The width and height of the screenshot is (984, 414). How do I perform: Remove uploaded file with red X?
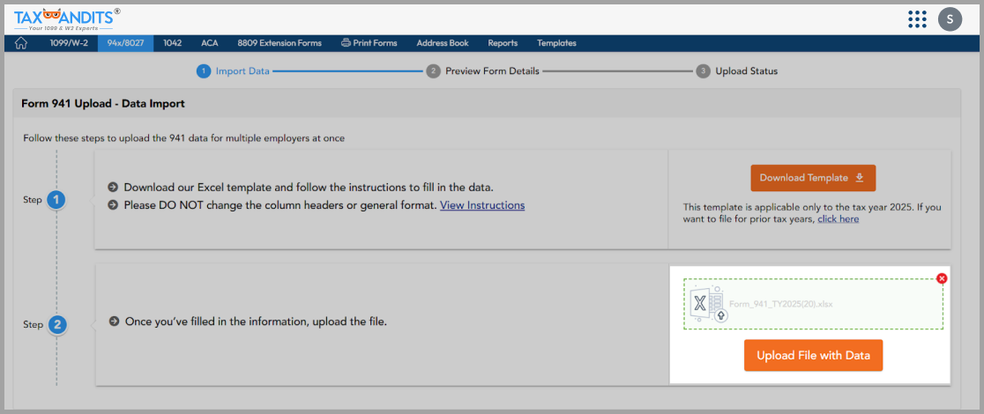942,278
